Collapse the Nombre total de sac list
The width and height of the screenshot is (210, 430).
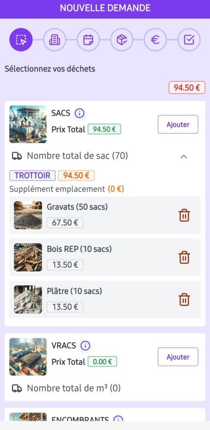click(x=184, y=156)
